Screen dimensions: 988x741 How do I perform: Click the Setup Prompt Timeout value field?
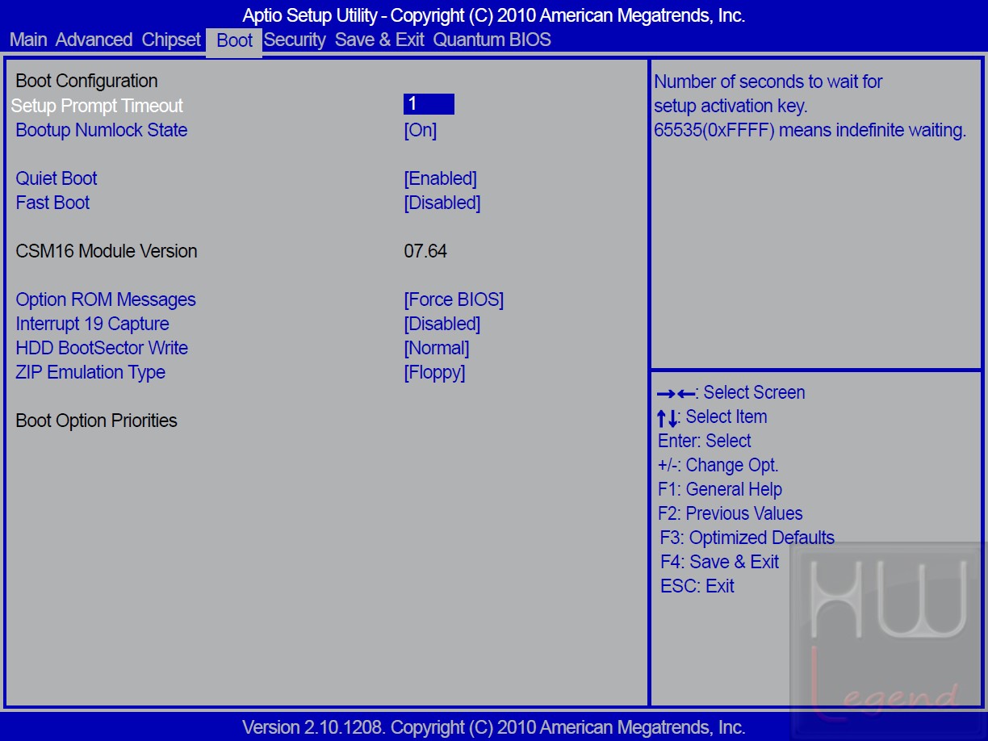pyautogui.click(x=429, y=104)
